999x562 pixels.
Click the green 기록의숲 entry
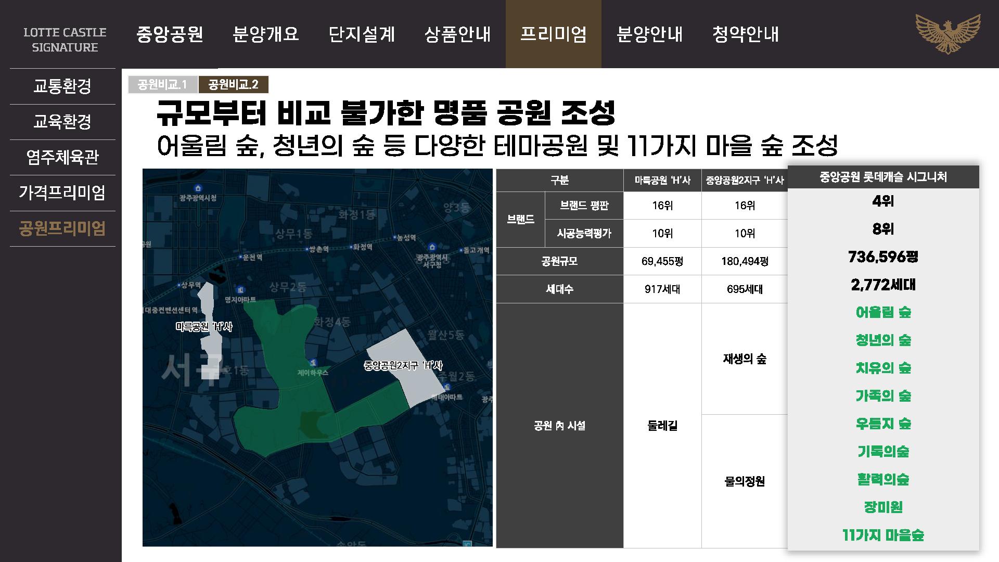(883, 452)
